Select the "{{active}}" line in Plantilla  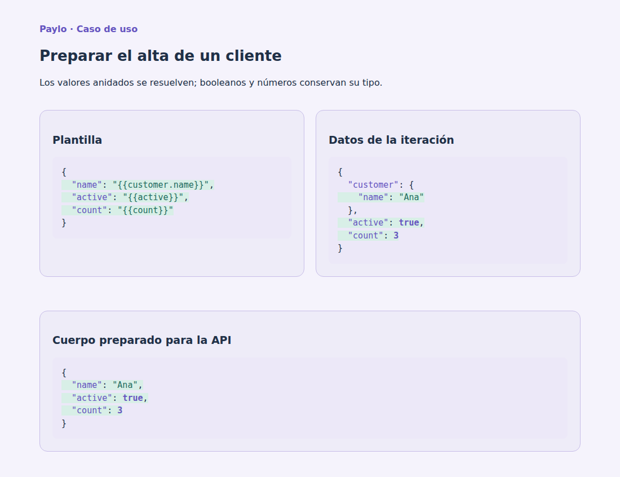point(125,197)
